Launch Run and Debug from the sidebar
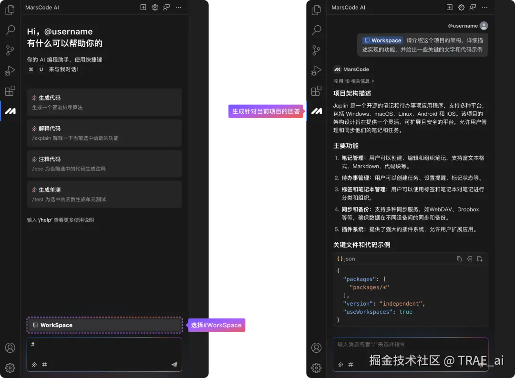 tap(10, 70)
